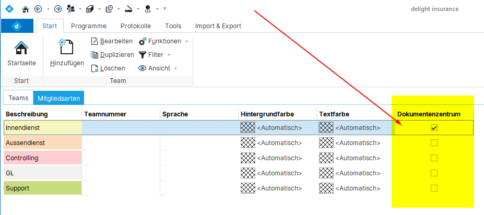Screen dimensions: 484x215
Task: Enable Dokumentenzentrum checkbox for Aussendienst
Action: pos(434,142)
